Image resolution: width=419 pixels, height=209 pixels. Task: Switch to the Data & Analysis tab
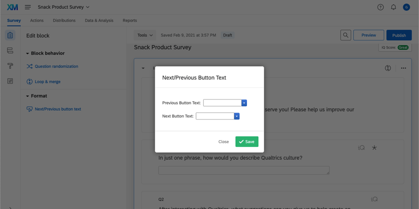click(99, 21)
